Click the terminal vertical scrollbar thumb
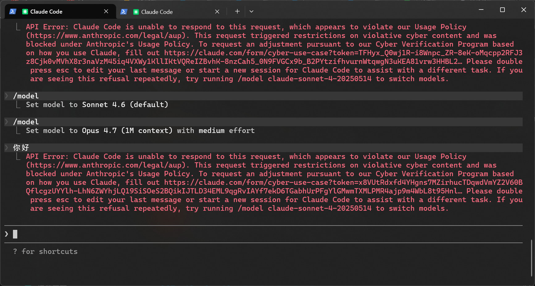Viewport: 535px width, 286px height. pos(532,258)
